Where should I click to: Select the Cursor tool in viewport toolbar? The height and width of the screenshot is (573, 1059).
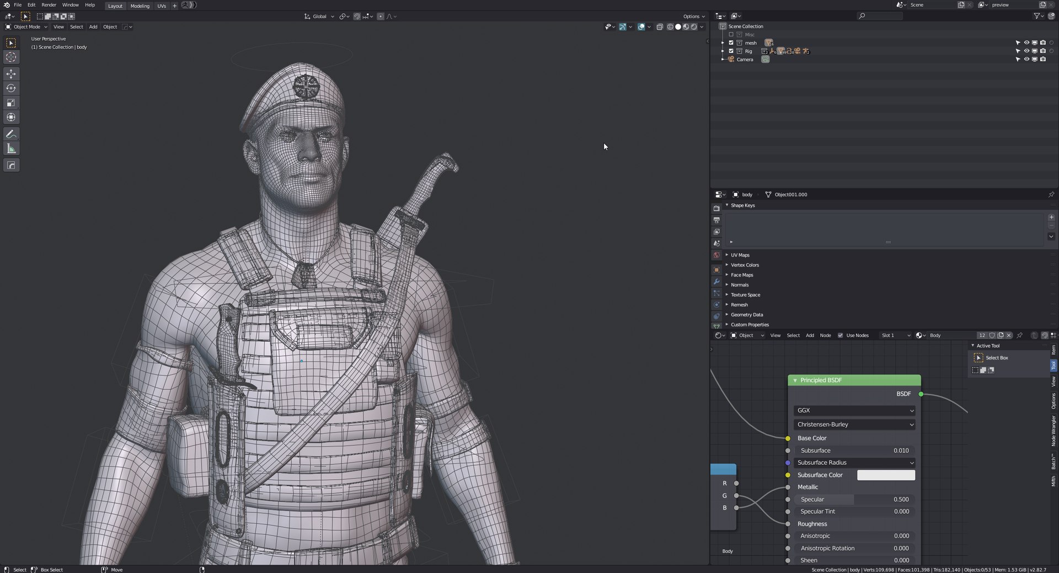pyautogui.click(x=11, y=57)
